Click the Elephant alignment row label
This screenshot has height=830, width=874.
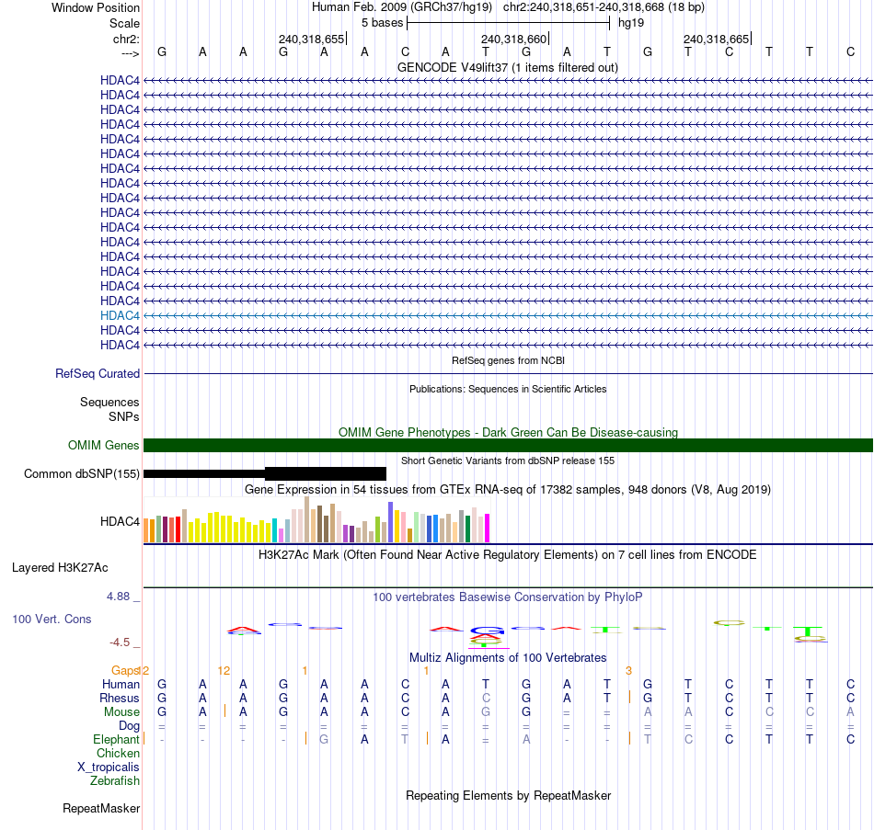[x=116, y=739]
